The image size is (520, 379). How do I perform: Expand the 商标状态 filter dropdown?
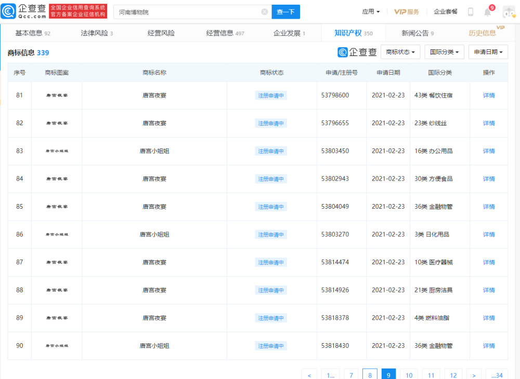point(400,52)
